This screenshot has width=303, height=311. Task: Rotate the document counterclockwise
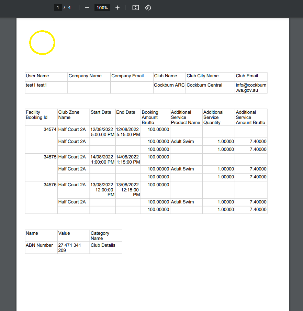tap(148, 8)
